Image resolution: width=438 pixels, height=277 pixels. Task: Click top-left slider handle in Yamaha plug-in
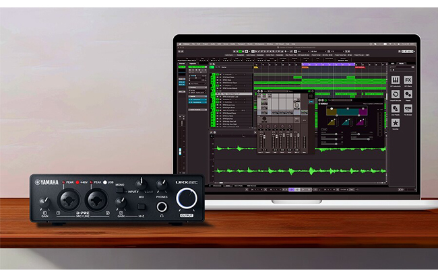[x=336, y=134]
